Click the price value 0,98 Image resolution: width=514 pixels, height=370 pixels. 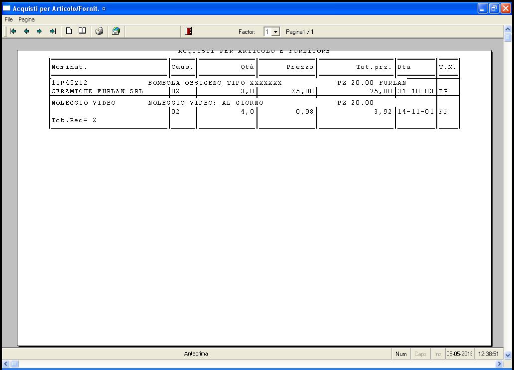[x=305, y=112]
